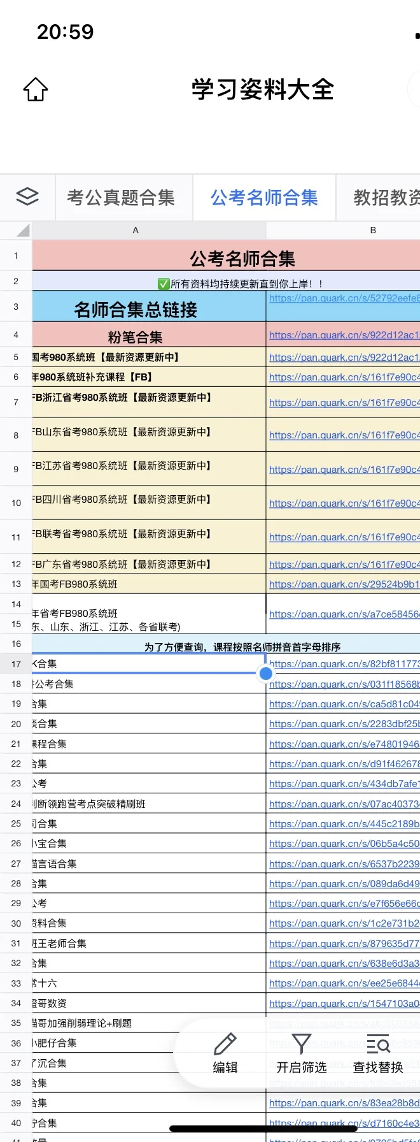Open link for 言语合集 row 27

(x=344, y=864)
